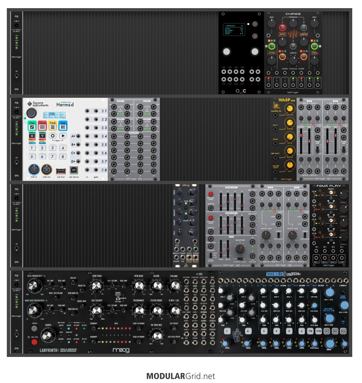Click the O_C module OLED display
Screen dimensions: 362x383
click(234, 30)
